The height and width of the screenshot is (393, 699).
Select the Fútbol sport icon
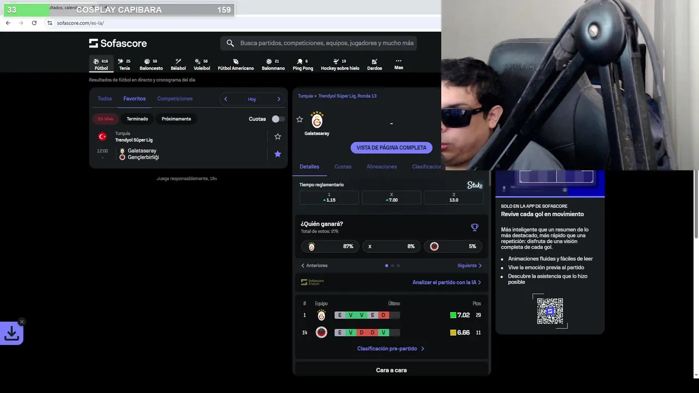tap(101, 64)
